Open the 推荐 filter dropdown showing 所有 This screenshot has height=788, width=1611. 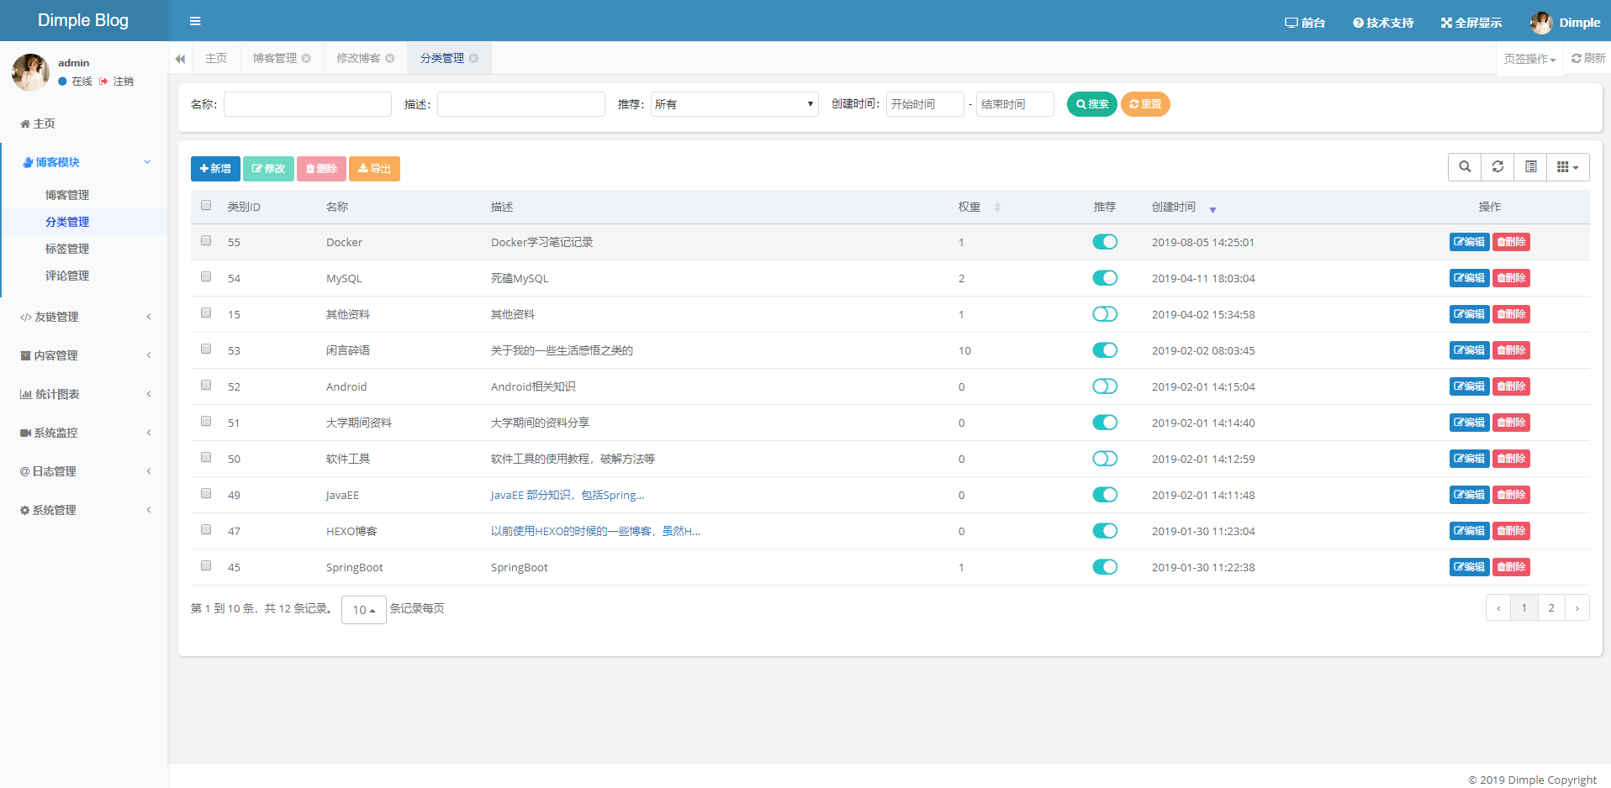pos(735,104)
